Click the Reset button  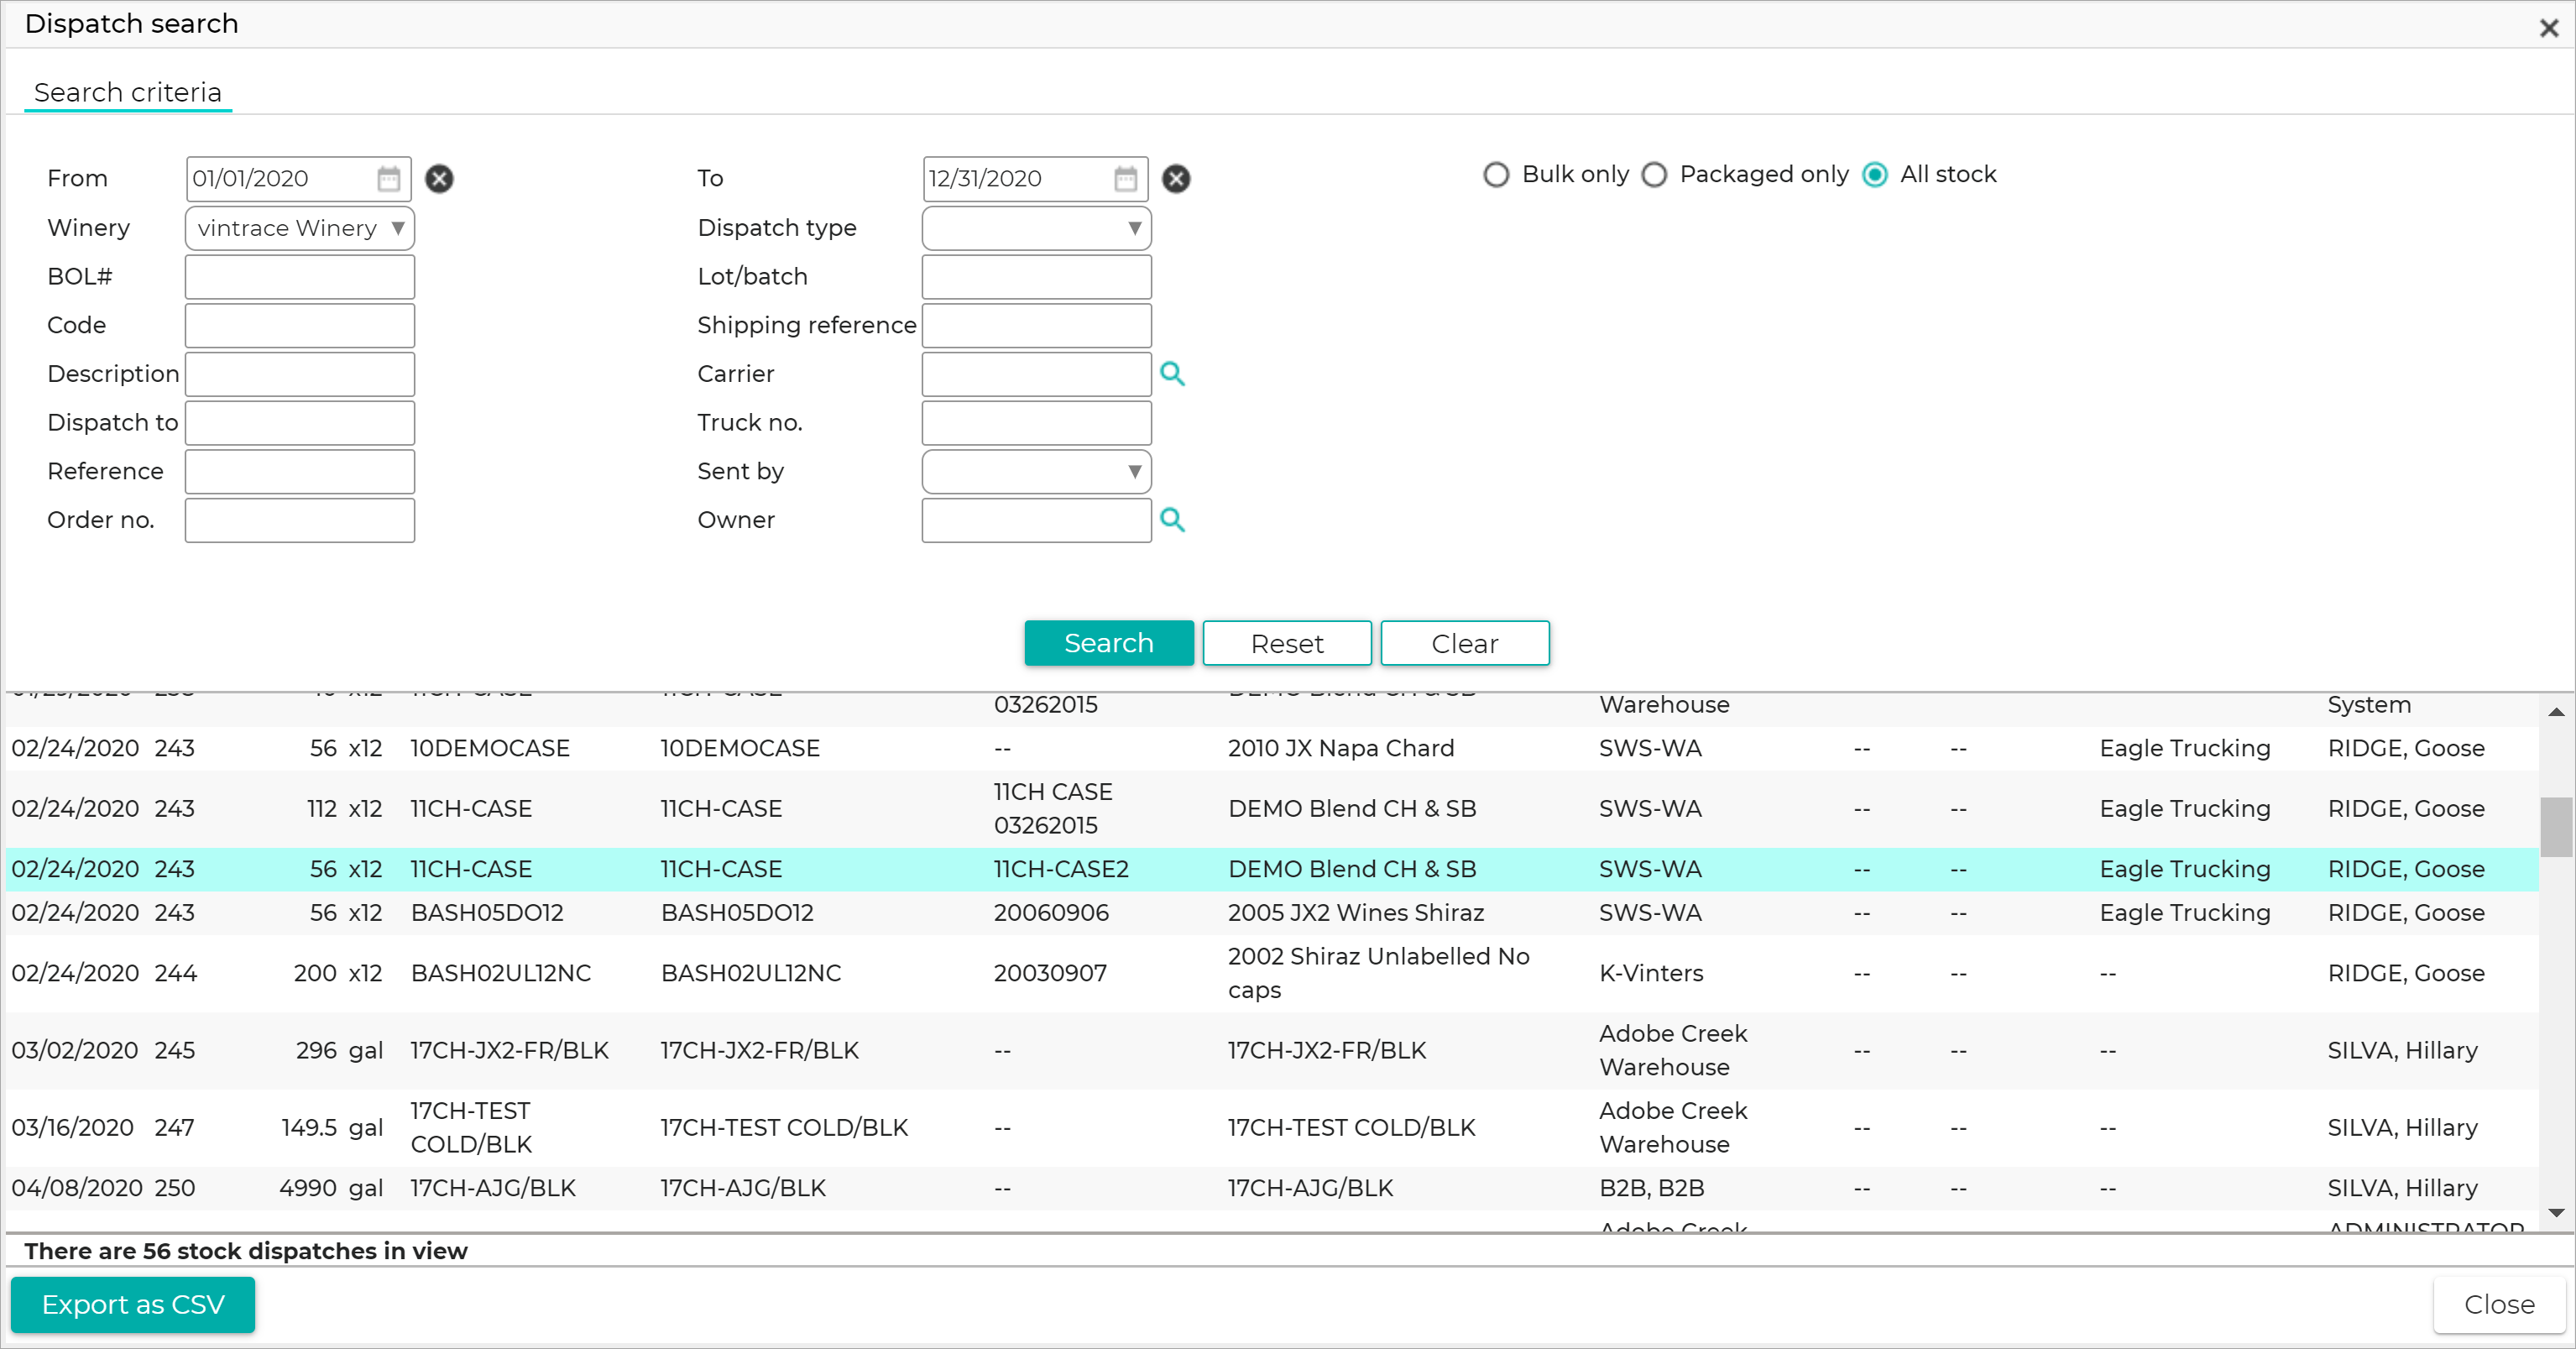click(1287, 643)
